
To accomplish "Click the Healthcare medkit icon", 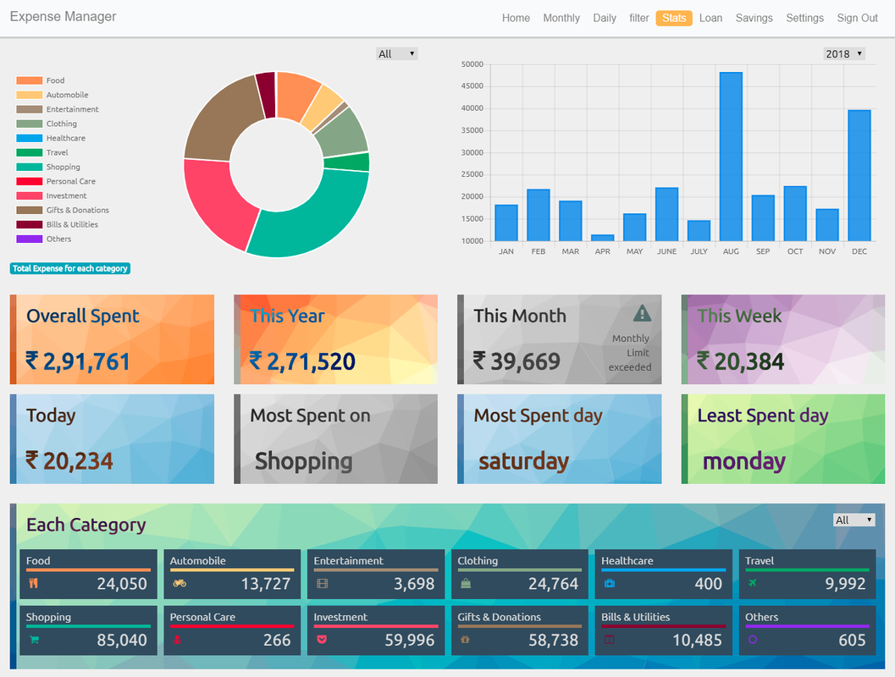I will pyautogui.click(x=610, y=583).
